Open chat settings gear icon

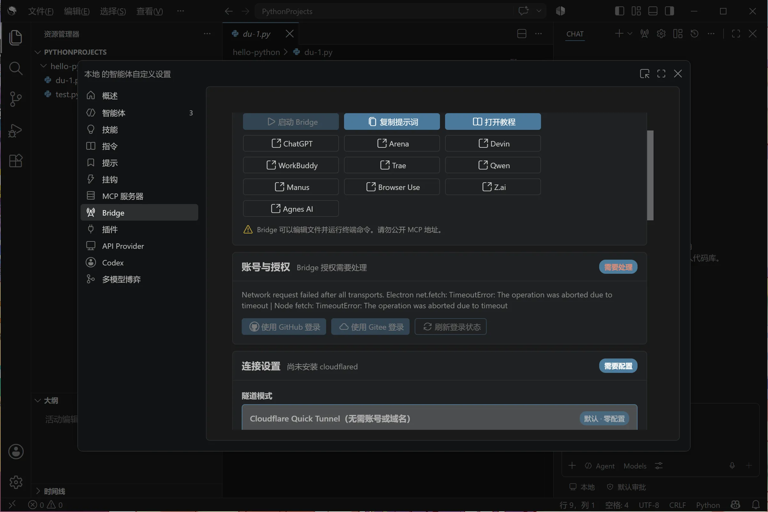pos(661,34)
